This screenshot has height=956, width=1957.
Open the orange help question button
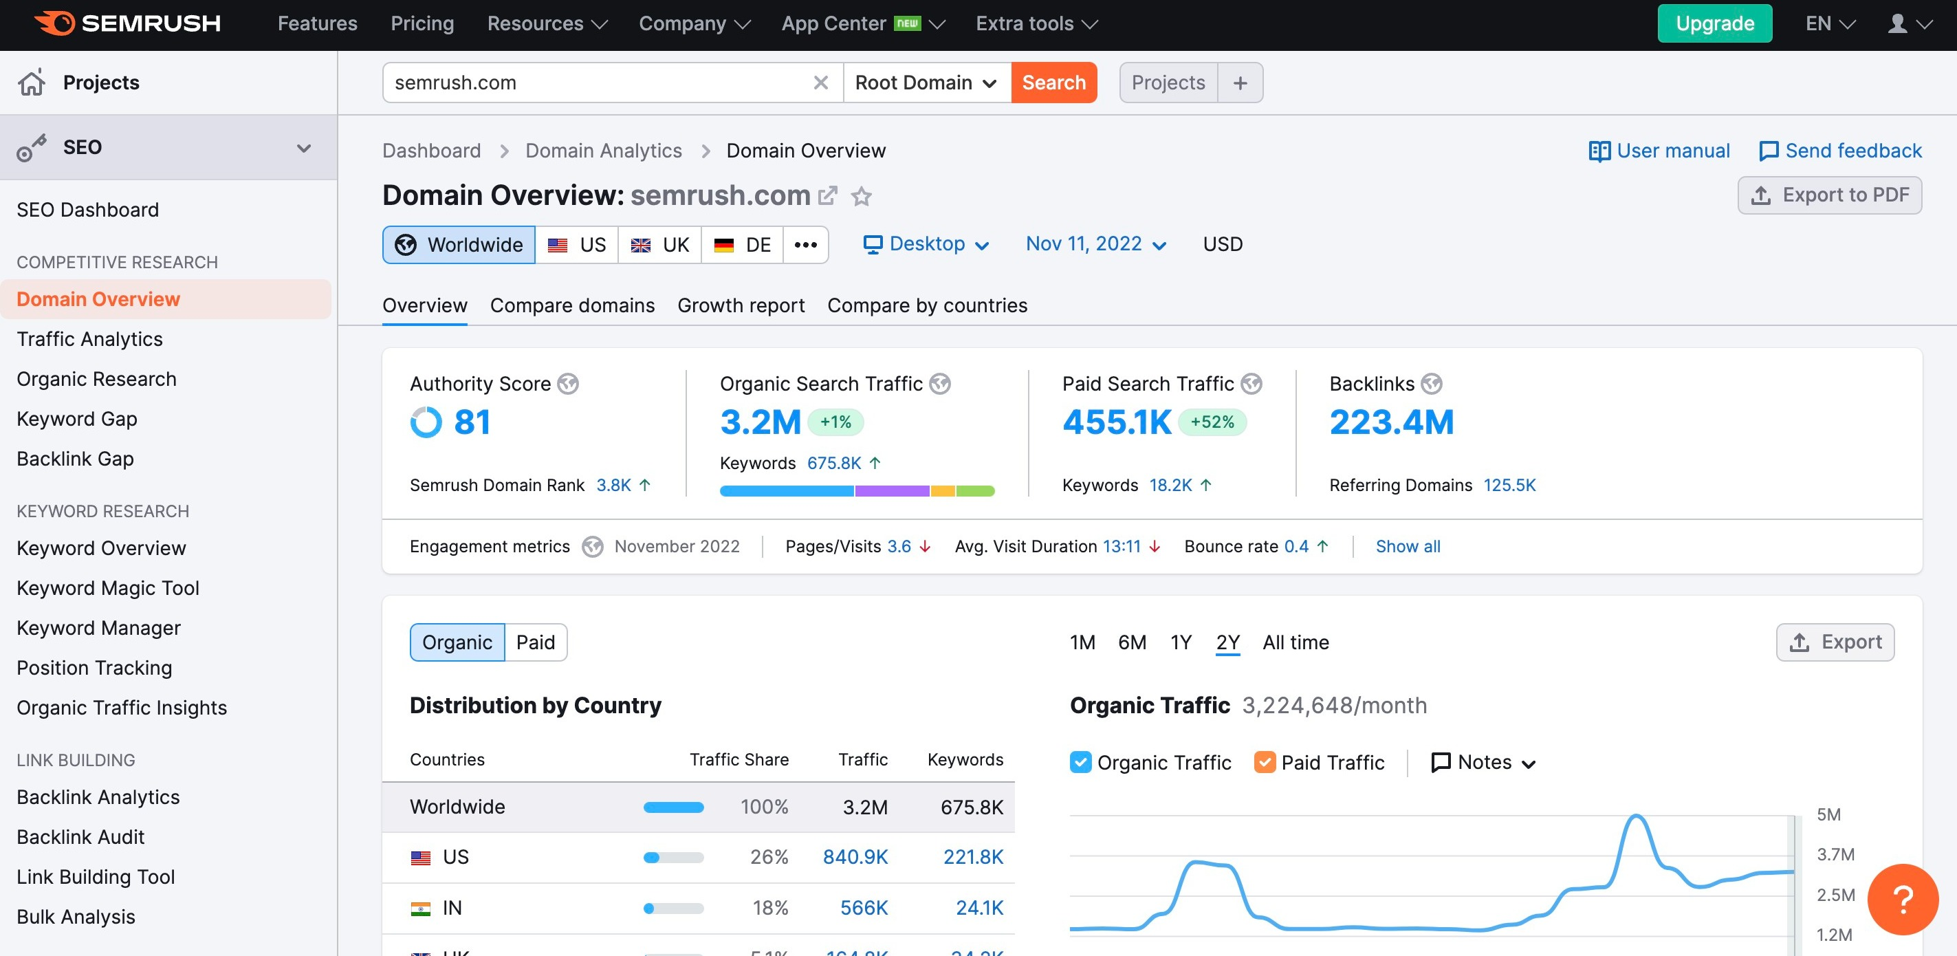1903,899
